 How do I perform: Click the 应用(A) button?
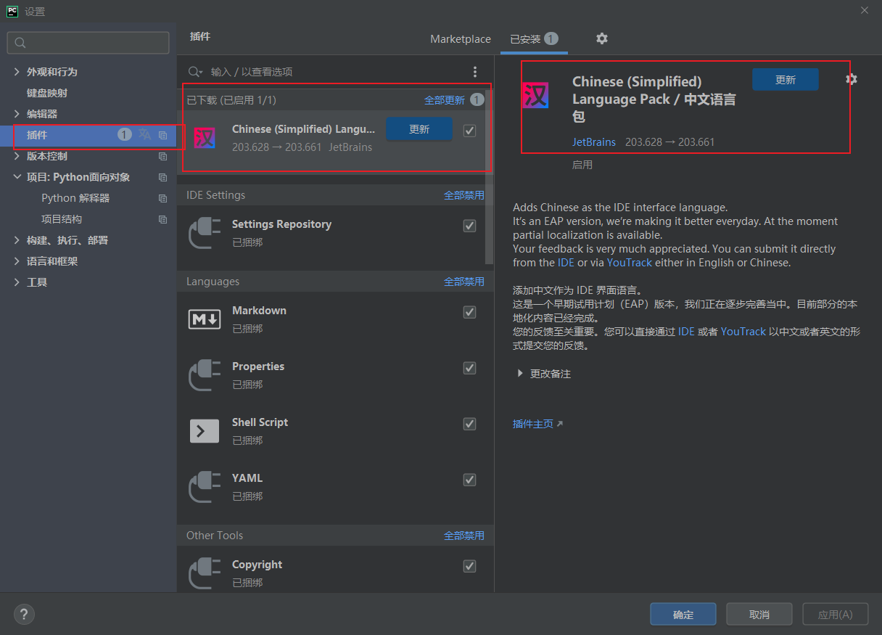tap(836, 614)
